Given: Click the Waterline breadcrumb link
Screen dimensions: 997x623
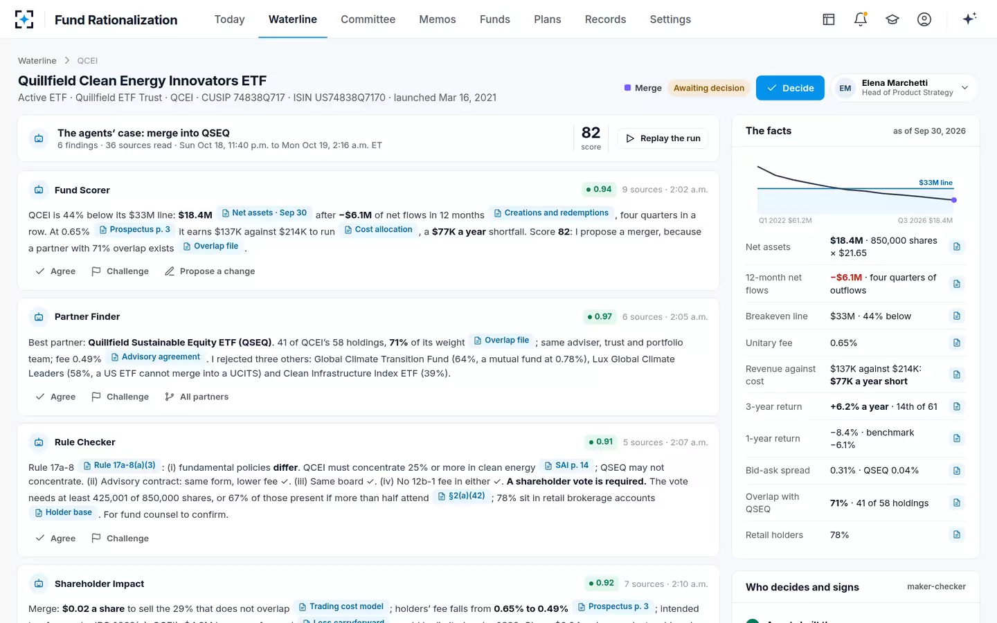Looking at the screenshot, I should point(37,61).
